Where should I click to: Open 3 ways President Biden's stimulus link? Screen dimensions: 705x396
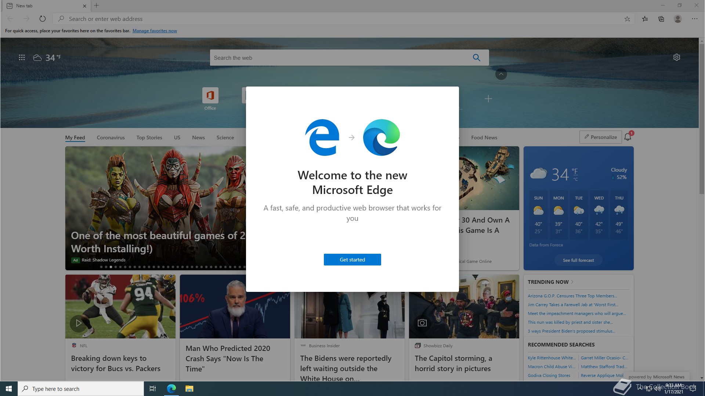pyautogui.click(x=571, y=331)
